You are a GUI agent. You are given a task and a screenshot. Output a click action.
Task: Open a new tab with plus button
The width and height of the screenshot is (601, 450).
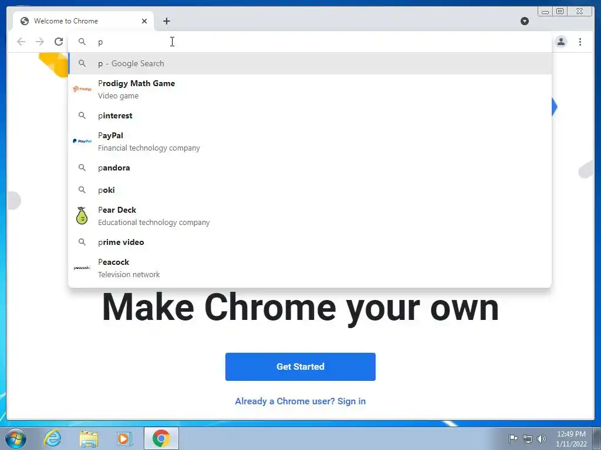(x=166, y=21)
